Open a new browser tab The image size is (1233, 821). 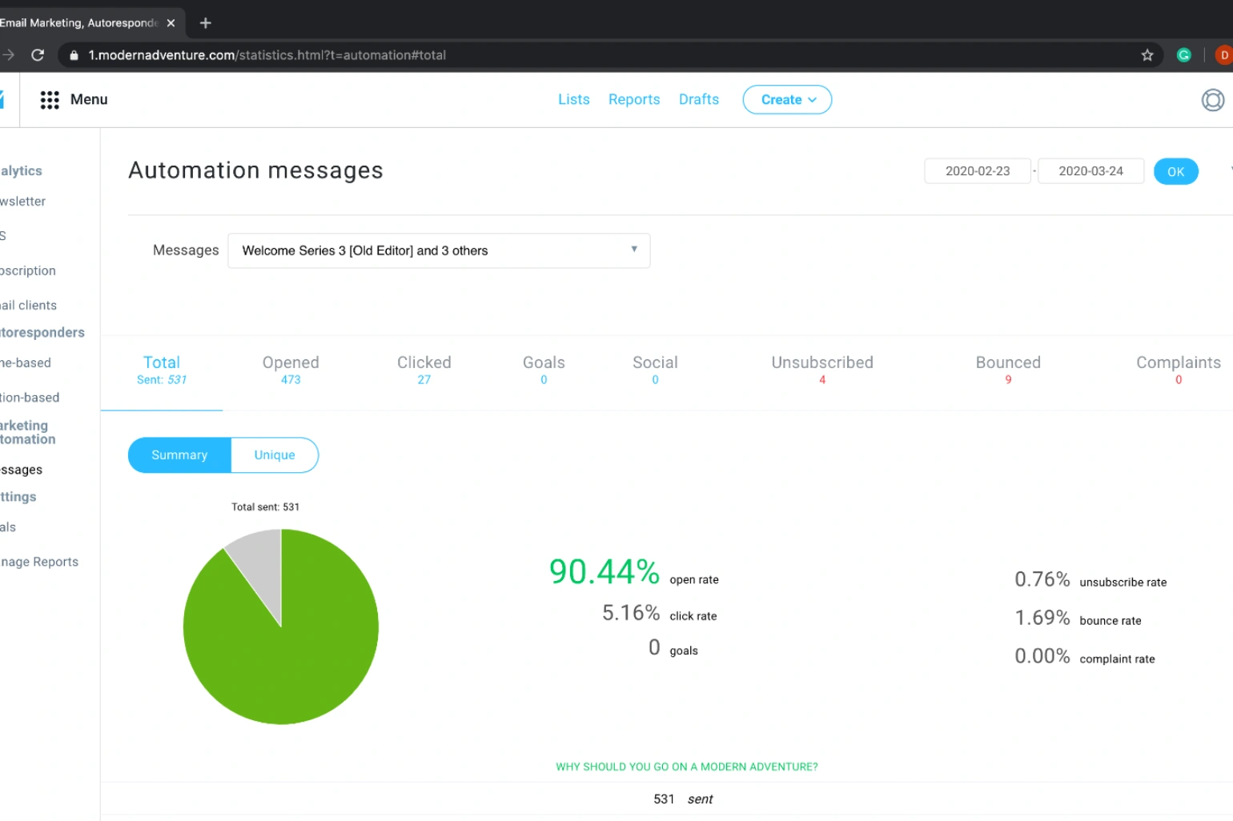[206, 23]
